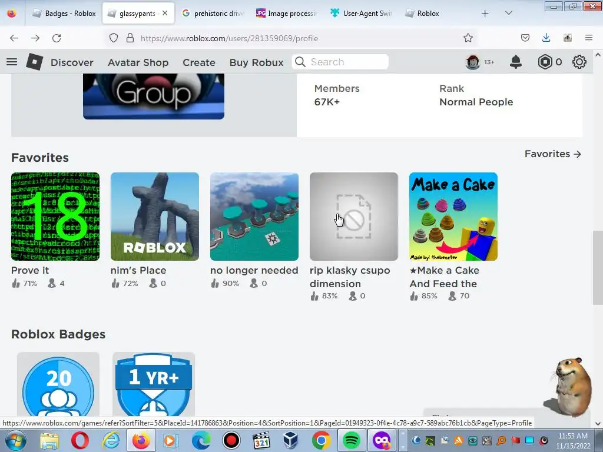Open the Firefox application menu
The width and height of the screenshot is (603, 452).
[x=589, y=38]
